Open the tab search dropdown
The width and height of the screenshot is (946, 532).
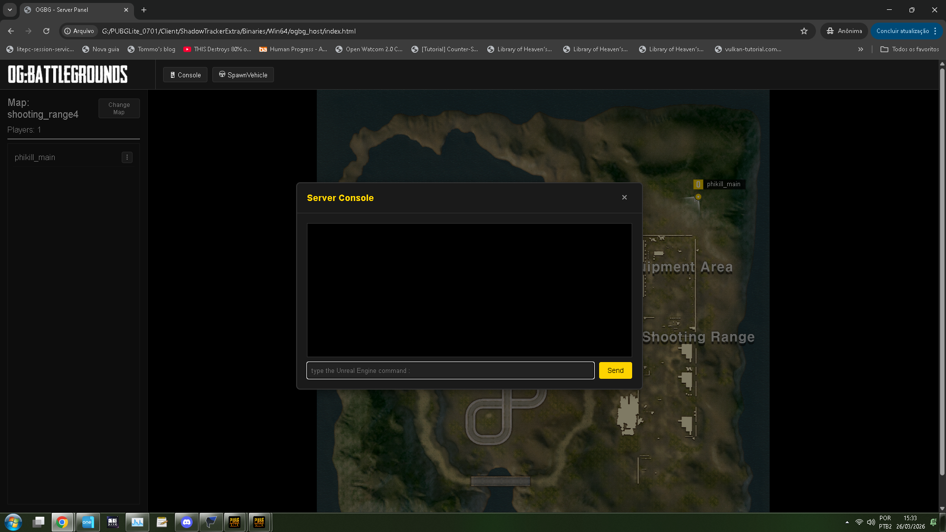(x=10, y=10)
